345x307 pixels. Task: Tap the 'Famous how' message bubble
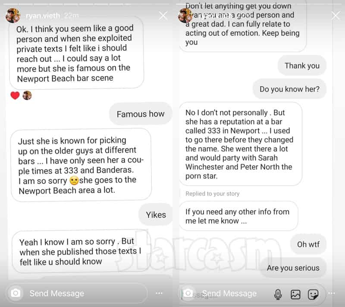click(x=141, y=114)
